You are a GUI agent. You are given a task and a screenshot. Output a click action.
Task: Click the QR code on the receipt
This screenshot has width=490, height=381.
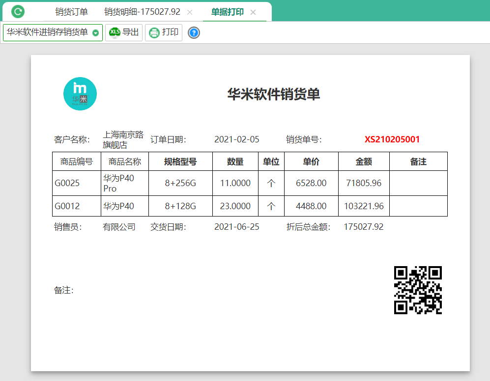(x=418, y=290)
